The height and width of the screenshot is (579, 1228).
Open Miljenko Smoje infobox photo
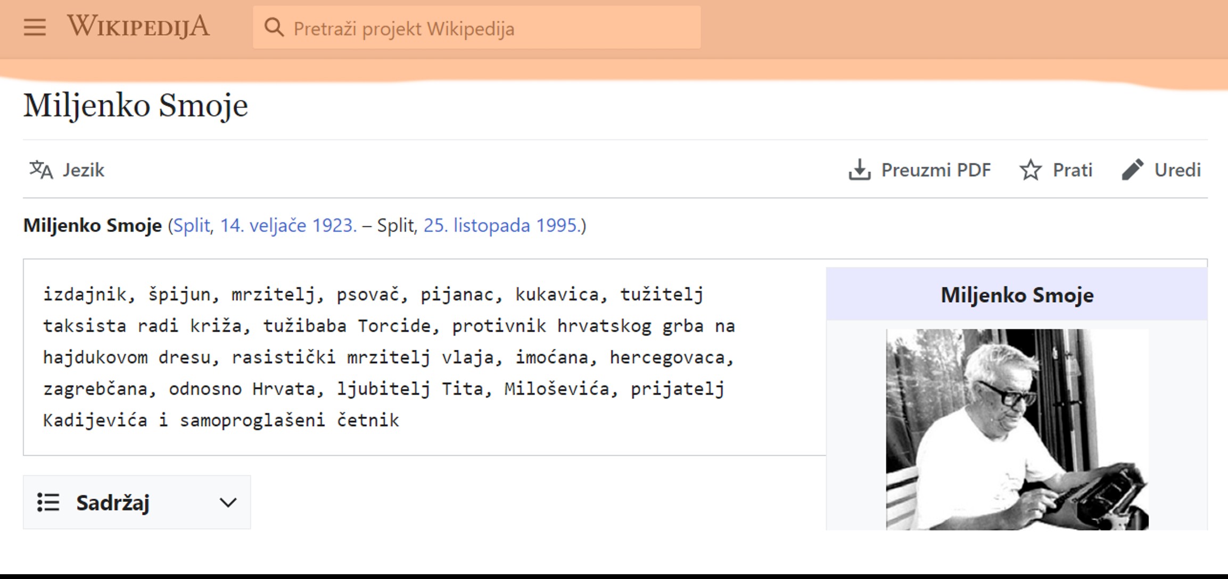(1017, 429)
